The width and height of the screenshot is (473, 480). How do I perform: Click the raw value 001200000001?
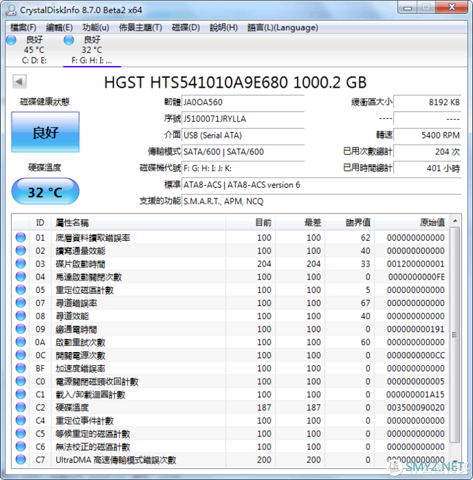[415, 264]
